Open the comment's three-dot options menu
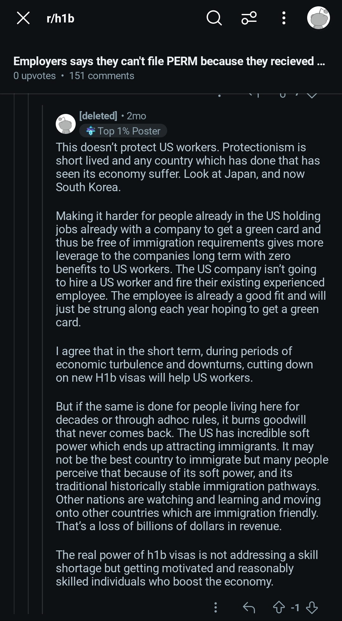Image resolution: width=342 pixels, height=621 pixels. click(x=216, y=607)
